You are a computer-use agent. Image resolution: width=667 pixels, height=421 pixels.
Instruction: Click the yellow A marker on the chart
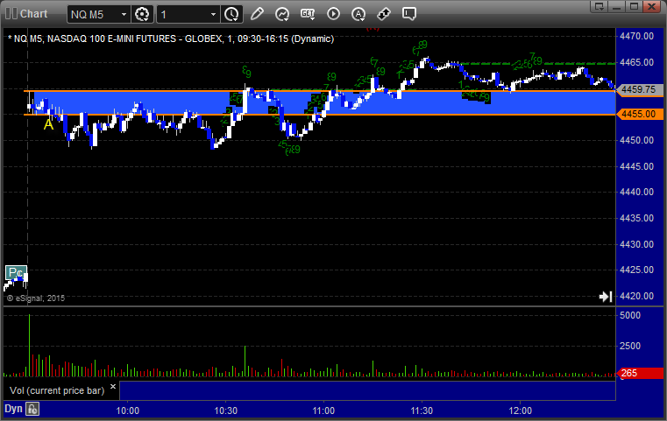coord(48,124)
